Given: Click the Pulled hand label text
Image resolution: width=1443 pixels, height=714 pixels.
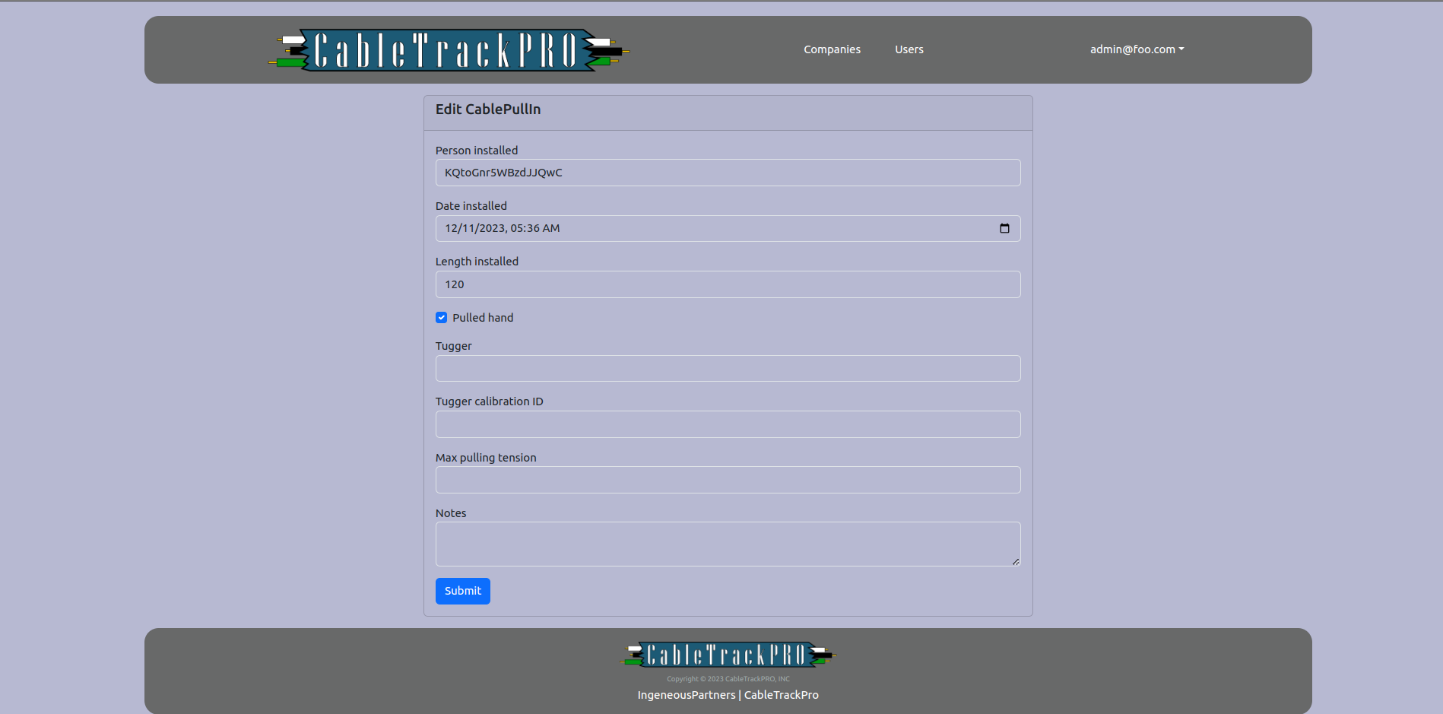Looking at the screenshot, I should click(x=483, y=318).
